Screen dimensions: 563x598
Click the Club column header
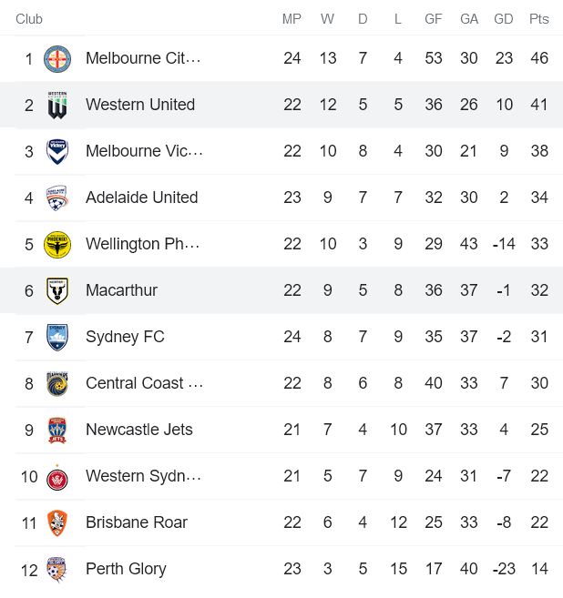click(x=29, y=19)
